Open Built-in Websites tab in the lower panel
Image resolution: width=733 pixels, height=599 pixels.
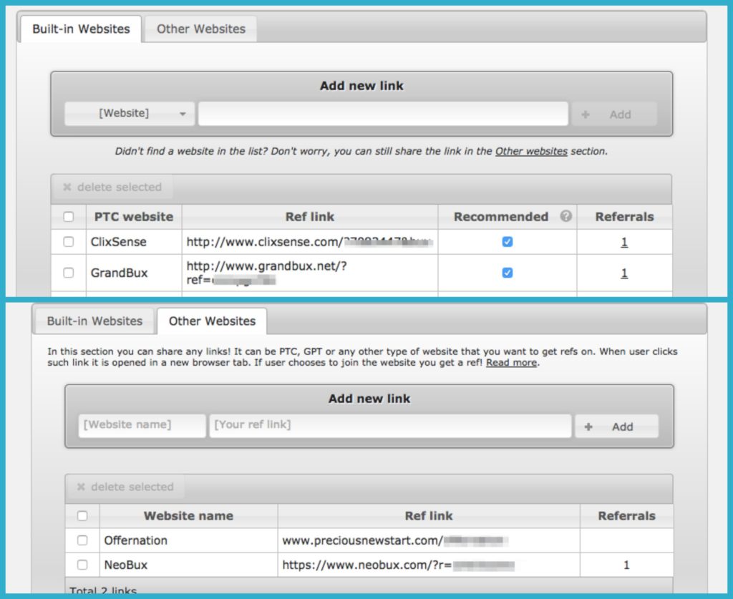[95, 321]
